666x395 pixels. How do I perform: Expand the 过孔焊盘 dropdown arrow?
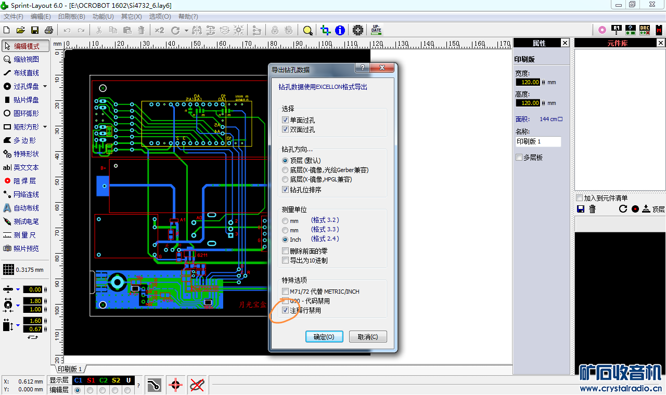coord(45,86)
